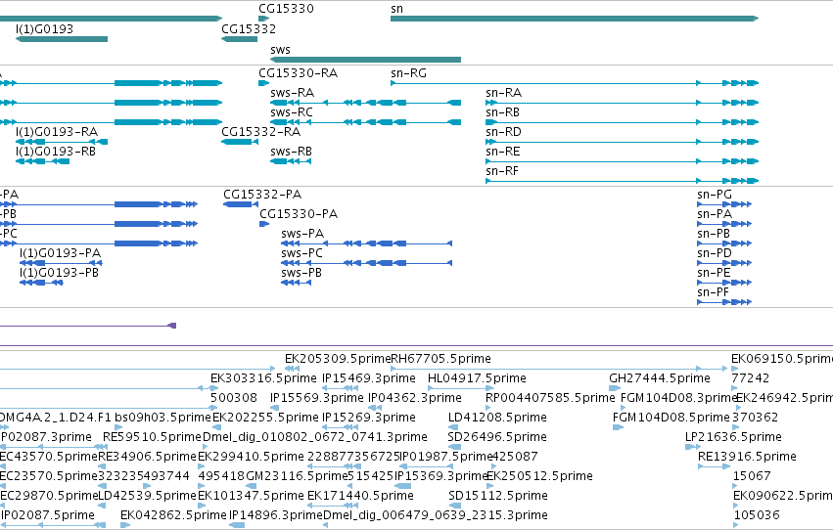Click the IP04362.3prime EST label
Screen dimensions: 833x530
pos(415,398)
